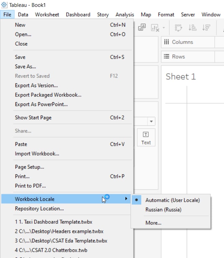
Task: Click the Rows shelf label
Action: click(178, 57)
